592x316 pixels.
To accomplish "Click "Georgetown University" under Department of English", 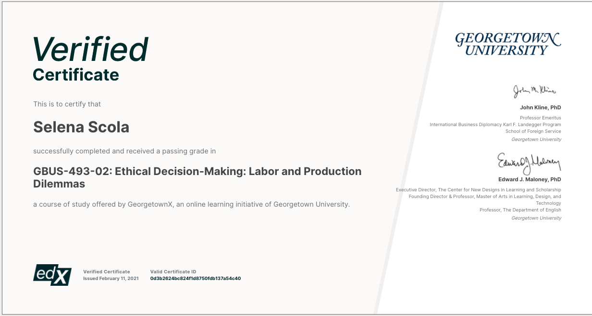I will (x=536, y=218).
